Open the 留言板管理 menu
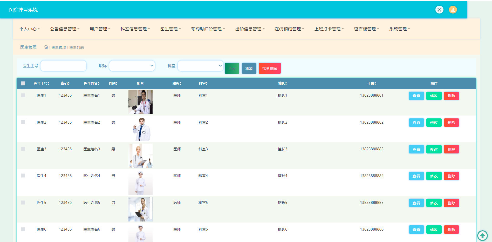Image resolution: width=492 pixels, height=242 pixels. tap(366, 29)
